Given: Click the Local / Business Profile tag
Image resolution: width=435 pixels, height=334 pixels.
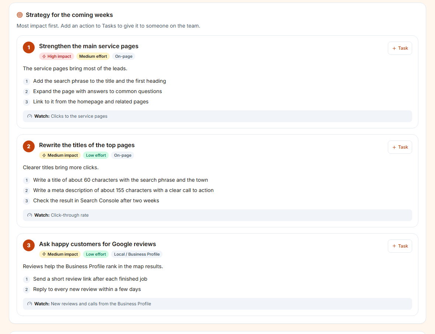Looking at the screenshot, I should pos(137,254).
